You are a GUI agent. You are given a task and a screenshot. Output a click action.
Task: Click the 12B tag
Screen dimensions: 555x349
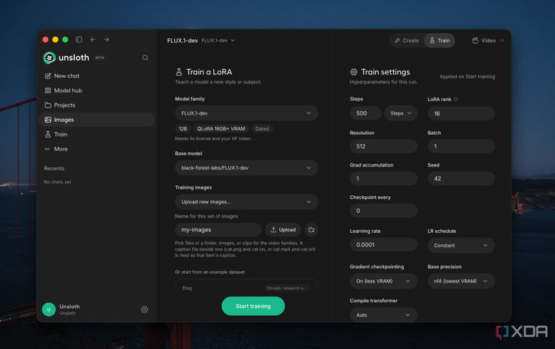click(183, 128)
